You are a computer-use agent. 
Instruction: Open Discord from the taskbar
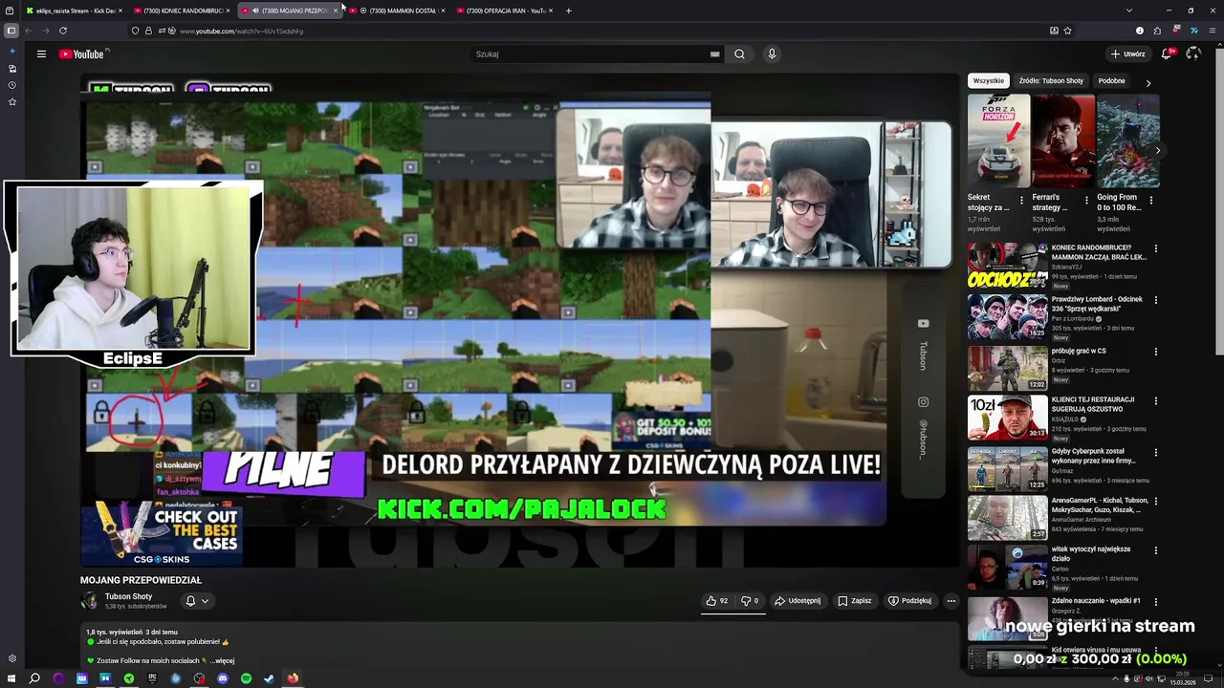pyautogui.click(x=223, y=678)
